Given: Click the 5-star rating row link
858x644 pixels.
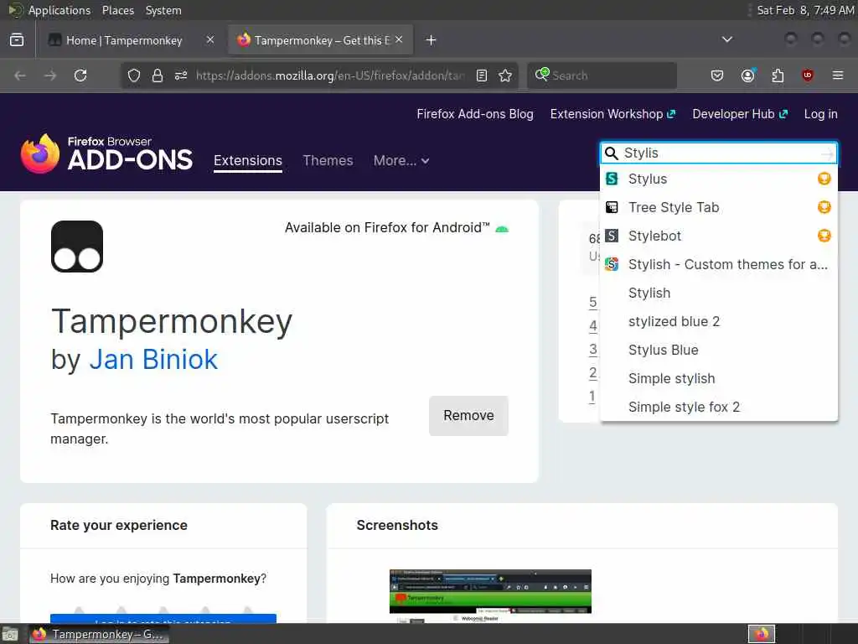Looking at the screenshot, I should (x=592, y=302).
